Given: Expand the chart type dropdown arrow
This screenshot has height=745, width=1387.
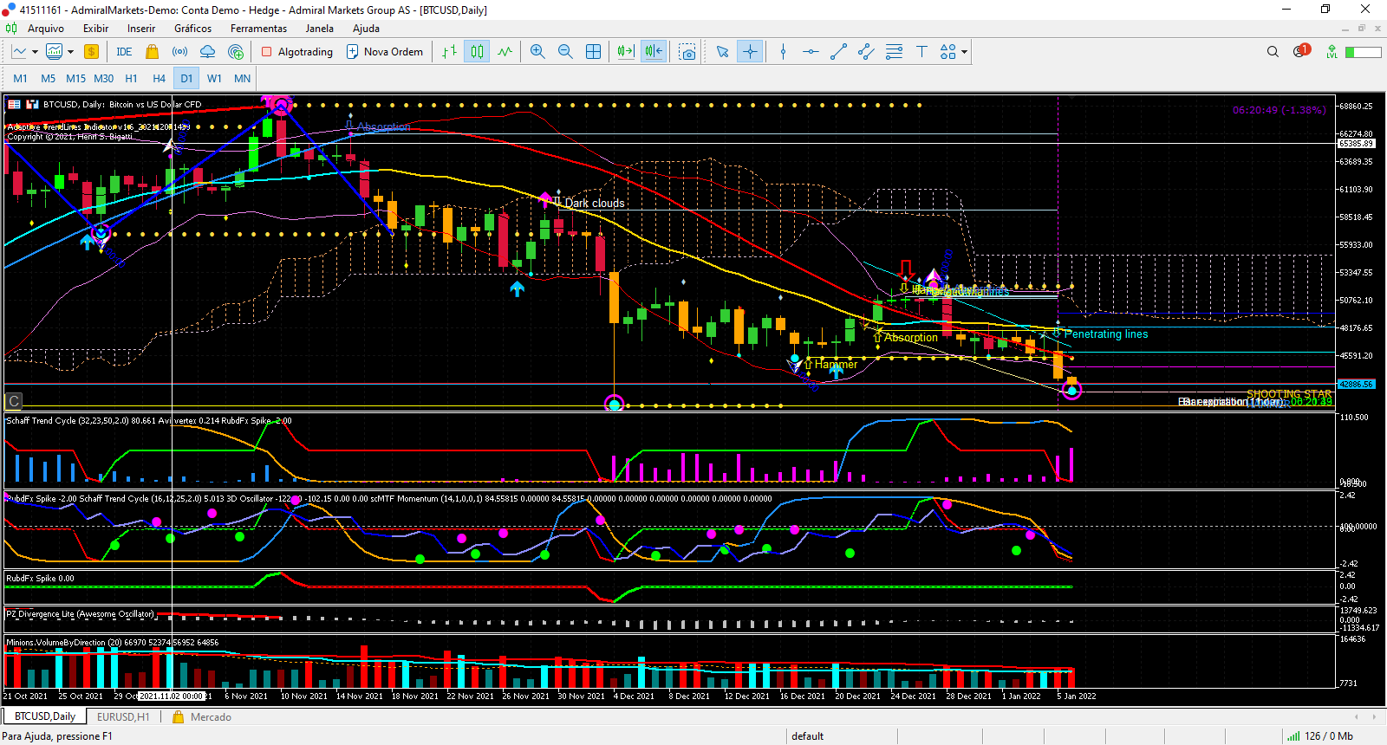Looking at the screenshot, I should coord(35,52).
